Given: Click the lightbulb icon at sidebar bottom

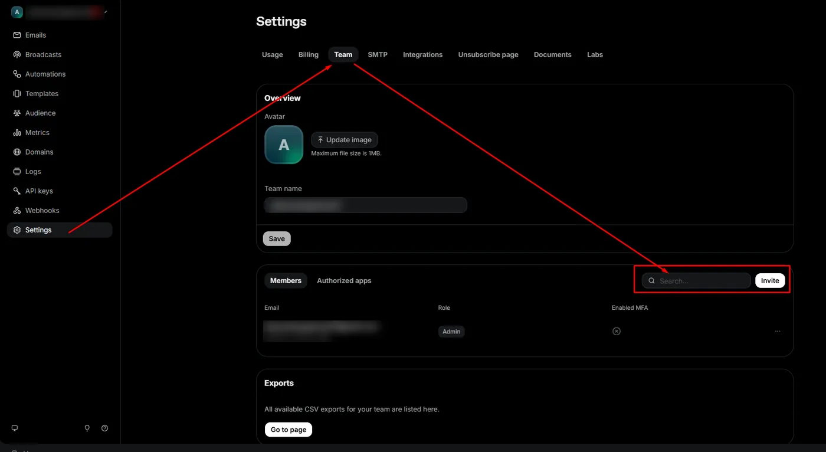Looking at the screenshot, I should pos(87,428).
